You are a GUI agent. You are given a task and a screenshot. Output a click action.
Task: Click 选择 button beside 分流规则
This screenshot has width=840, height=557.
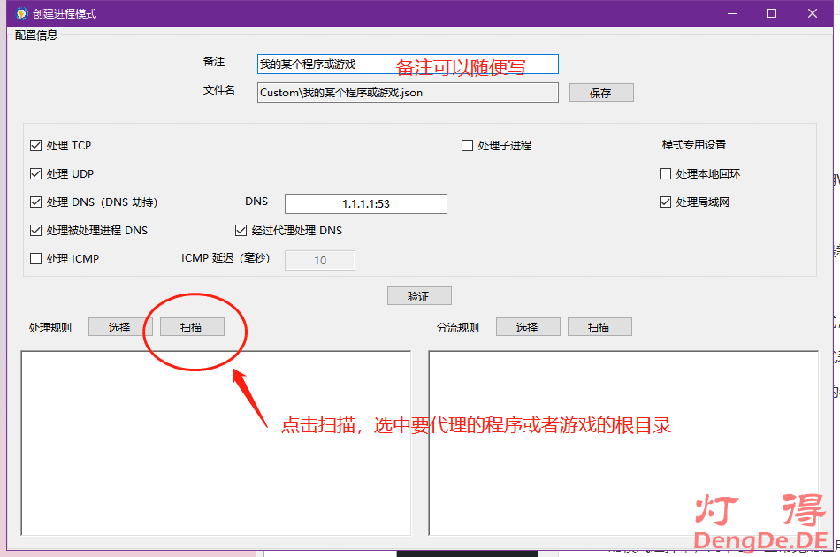pos(527,327)
